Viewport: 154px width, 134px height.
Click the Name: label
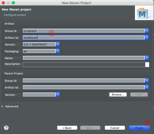pyautogui.click(x=9, y=58)
